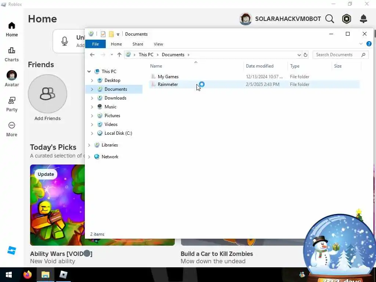
Task: Select Pictures in navigation pane
Action: click(112, 116)
